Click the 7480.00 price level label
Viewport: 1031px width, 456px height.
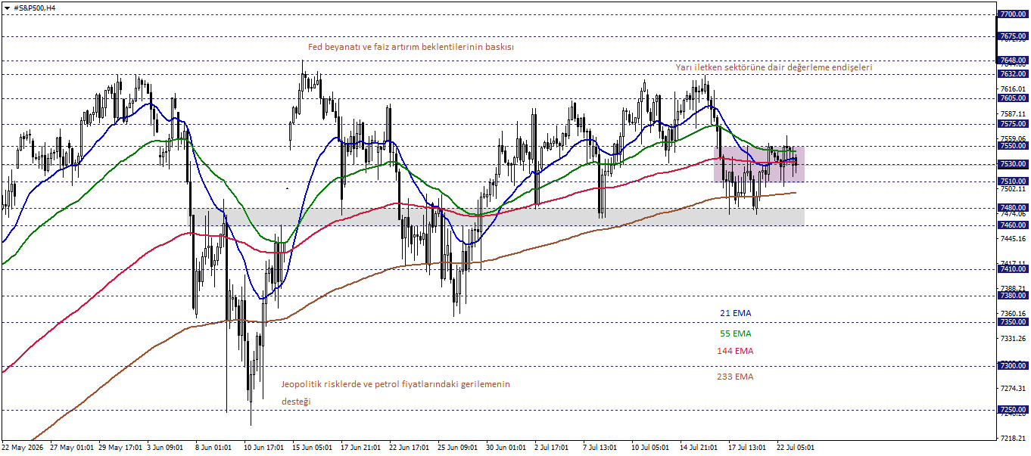(x=1012, y=208)
